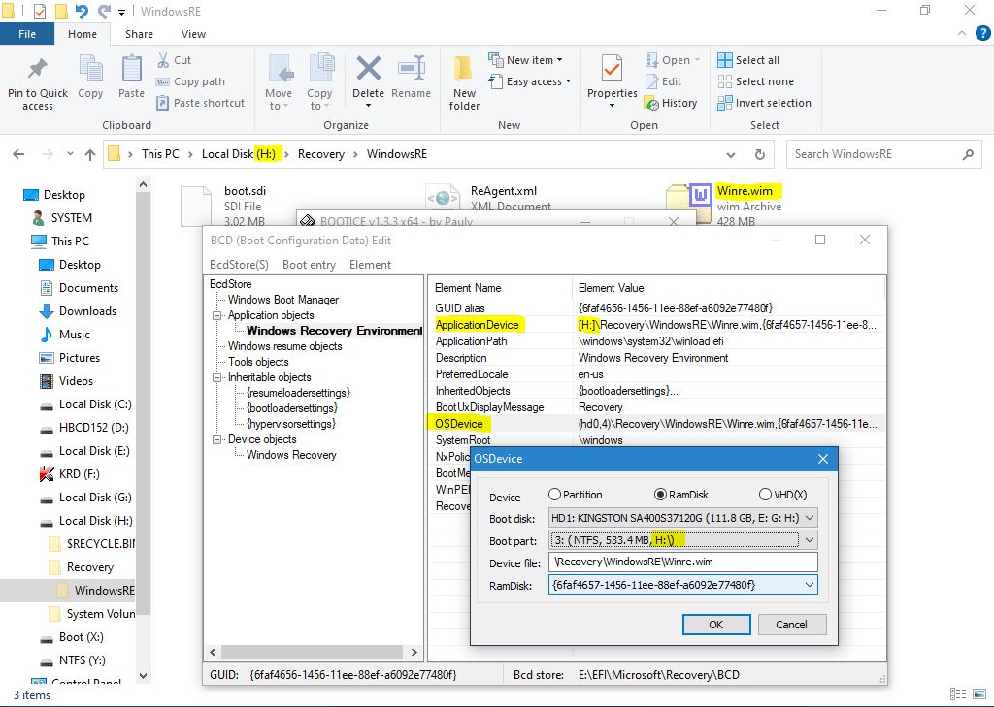
Task: Expand the RamDisk GUID combo box
Action: 808,585
